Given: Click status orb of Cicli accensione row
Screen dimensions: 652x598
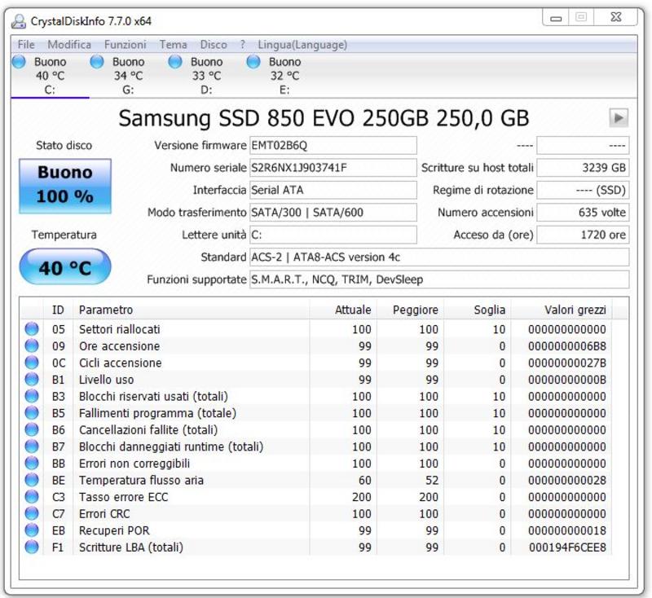Looking at the screenshot, I should point(32,363).
